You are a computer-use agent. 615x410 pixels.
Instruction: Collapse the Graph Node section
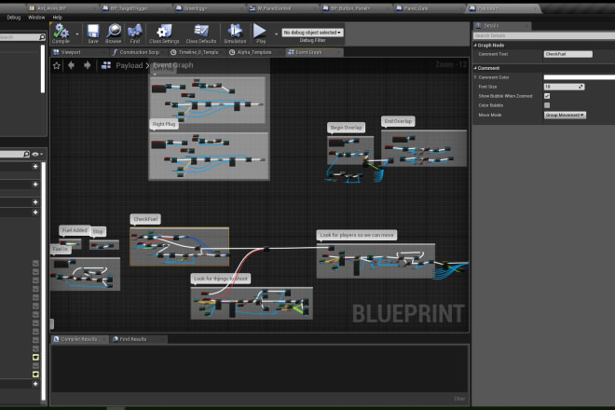(x=475, y=45)
